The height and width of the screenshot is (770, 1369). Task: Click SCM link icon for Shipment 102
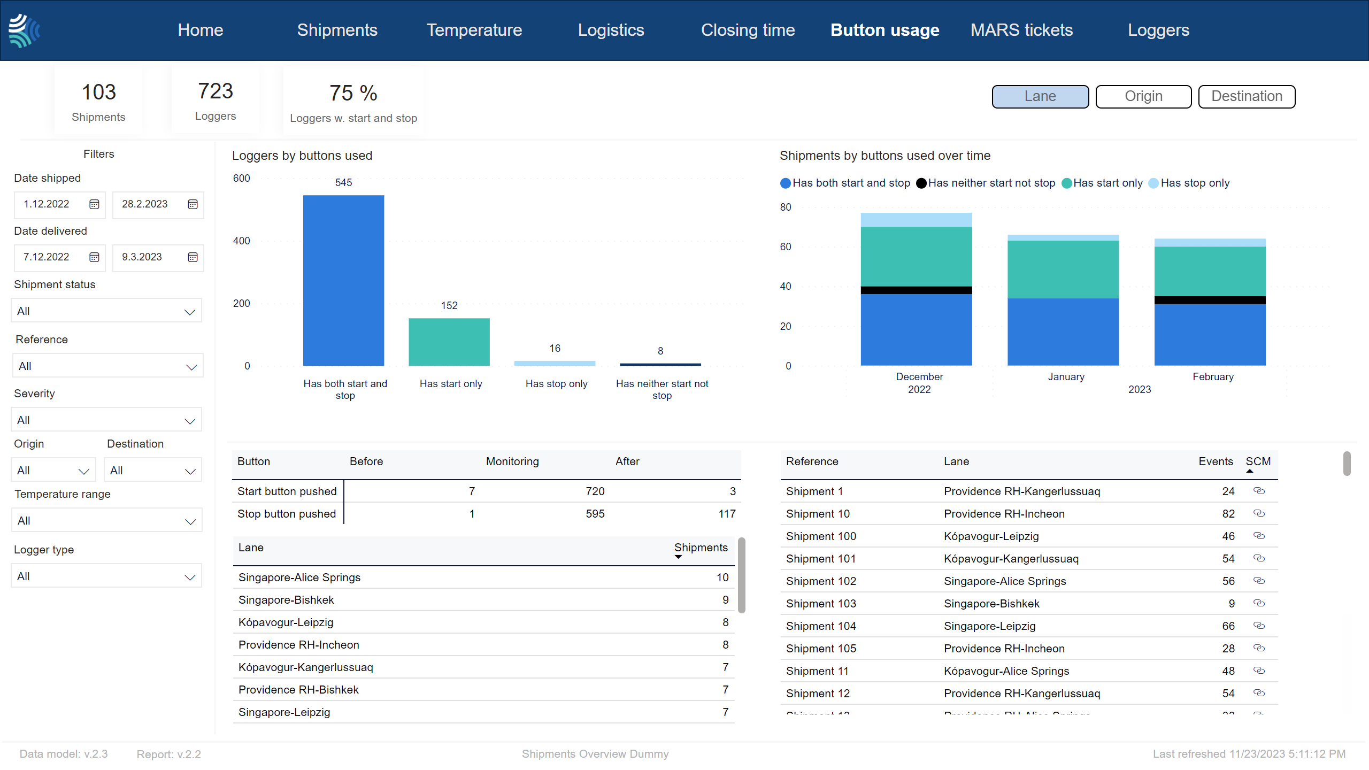[1259, 581]
